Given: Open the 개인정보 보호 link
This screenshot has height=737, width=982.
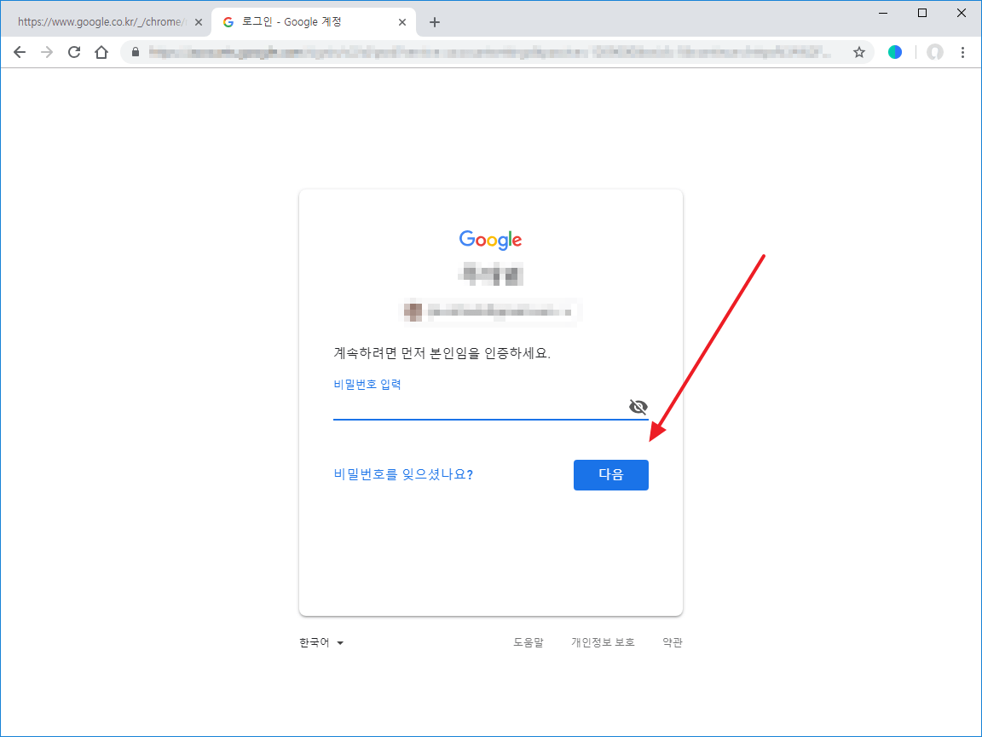Looking at the screenshot, I should (603, 642).
